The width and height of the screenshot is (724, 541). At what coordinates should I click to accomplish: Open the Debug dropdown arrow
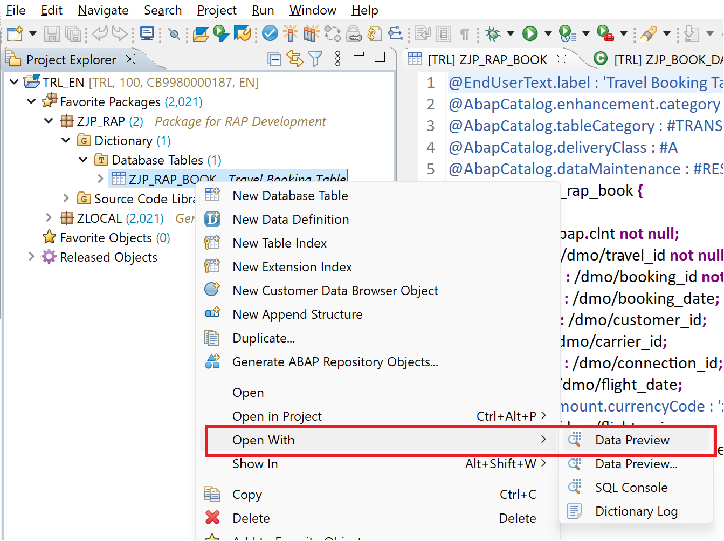pyautogui.click(x=510, y=33)
